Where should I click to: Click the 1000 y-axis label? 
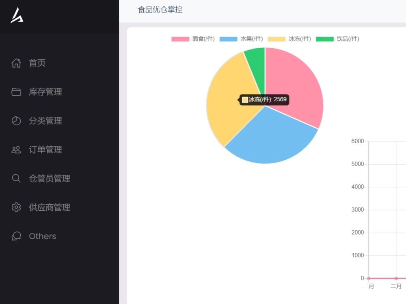click(x=358, y=255)
